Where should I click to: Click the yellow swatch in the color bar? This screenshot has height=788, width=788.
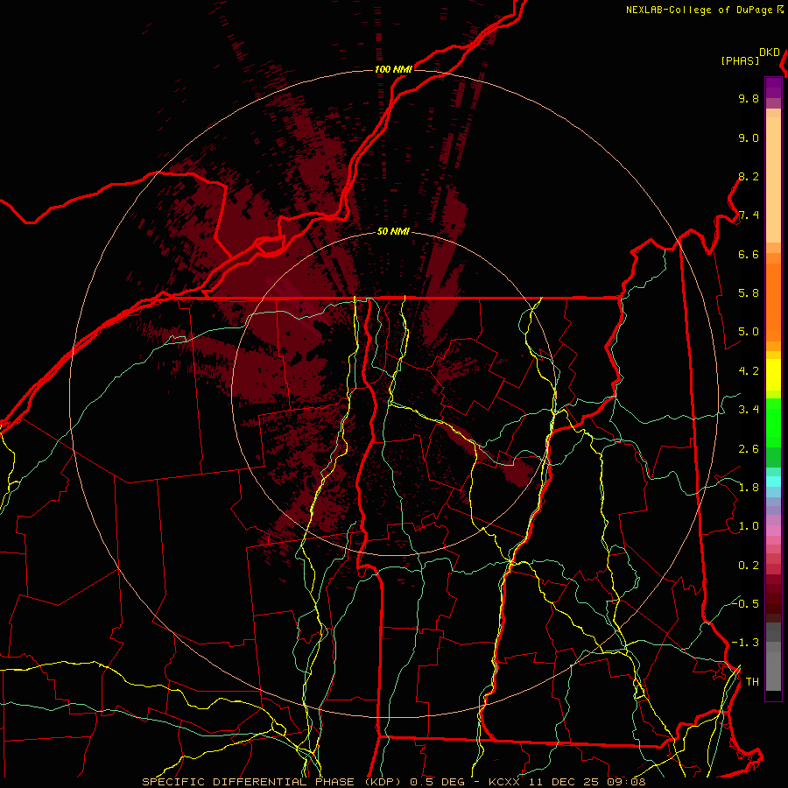click(x=773, y=375)
